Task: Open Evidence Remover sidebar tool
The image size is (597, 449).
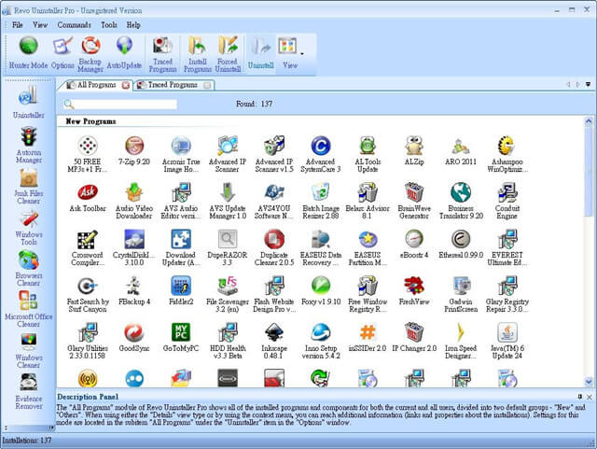Action: (29, 391)
